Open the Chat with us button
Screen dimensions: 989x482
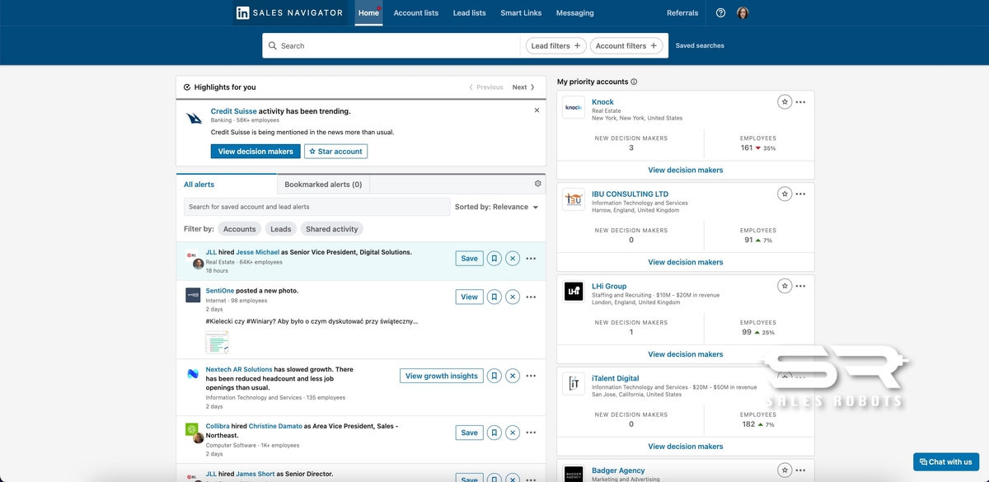pos(946,462)
